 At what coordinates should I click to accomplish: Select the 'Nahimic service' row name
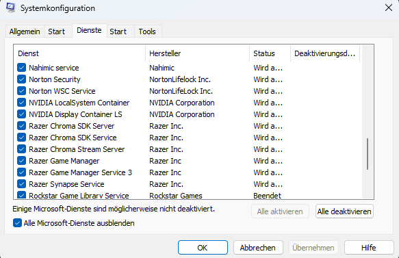tap(54, 68)
